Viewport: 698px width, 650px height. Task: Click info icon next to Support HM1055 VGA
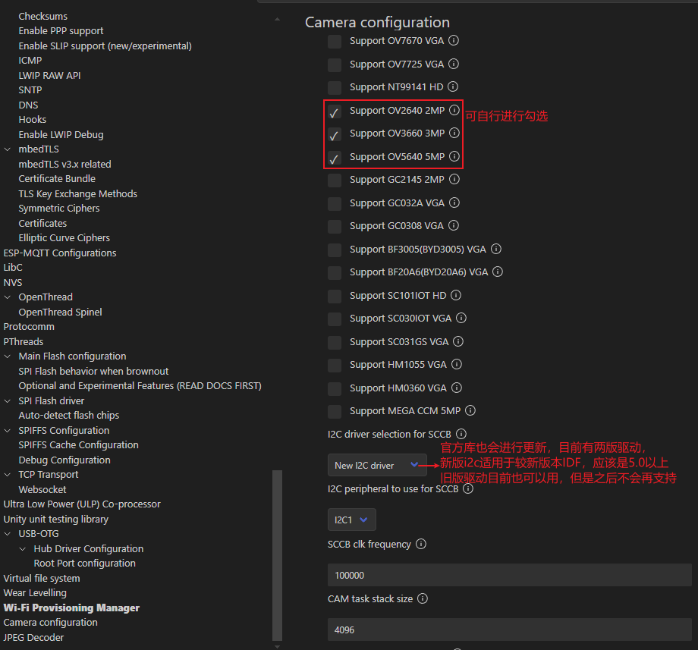click(x=456, y=364)
